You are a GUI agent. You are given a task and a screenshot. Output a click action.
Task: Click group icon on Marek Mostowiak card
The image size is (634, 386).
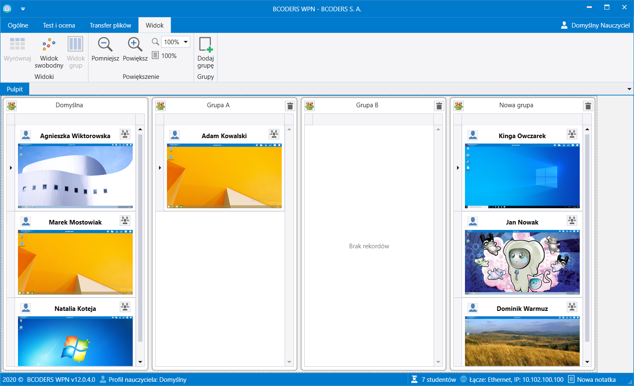coord(125,220)
